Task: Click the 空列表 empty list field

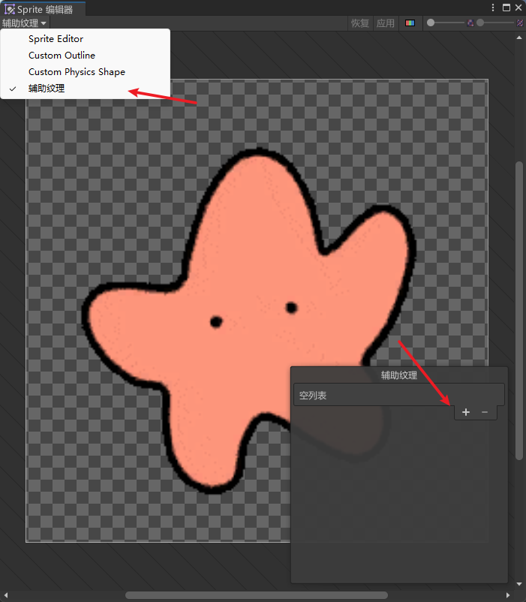Action: 399,395
